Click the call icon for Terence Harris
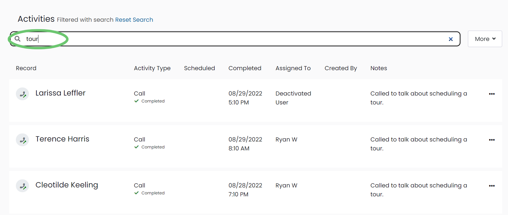Image resolution: width=508 pixels, height=215 pixels. pyautogui.click(x=23, y=140)
